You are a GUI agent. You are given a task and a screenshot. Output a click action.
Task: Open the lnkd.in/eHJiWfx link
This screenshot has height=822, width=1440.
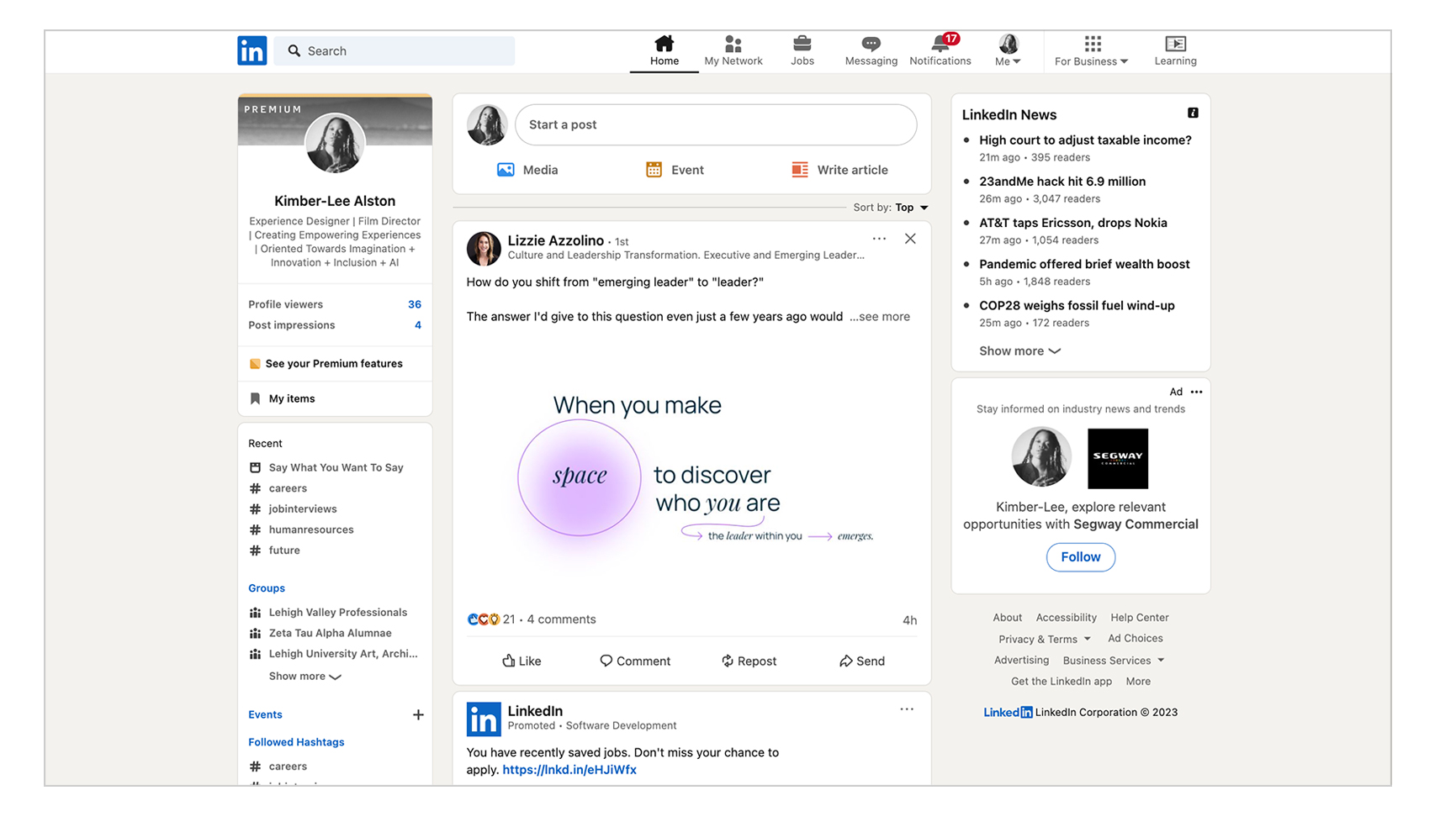569,770
